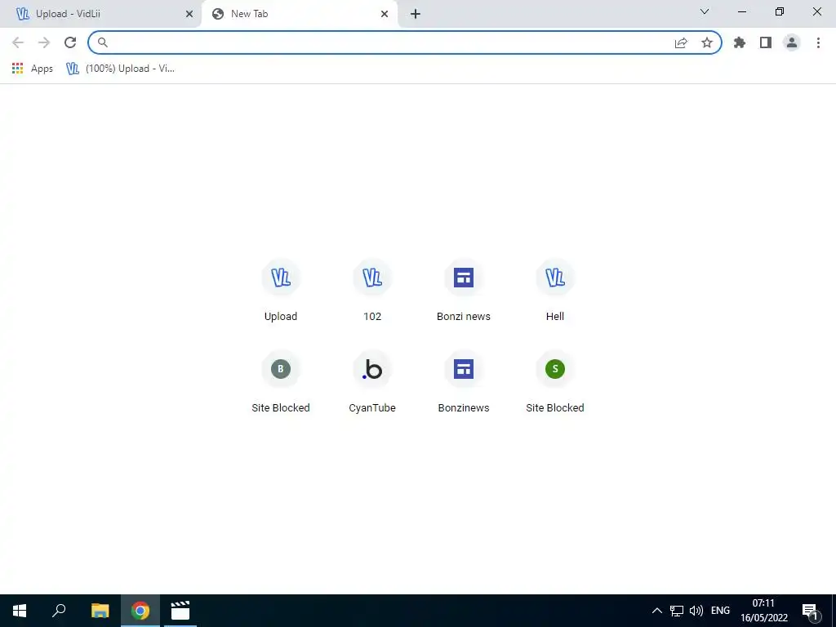
Task: Open the Site Blocked shortcut with B icon
Action: [281, 382]
